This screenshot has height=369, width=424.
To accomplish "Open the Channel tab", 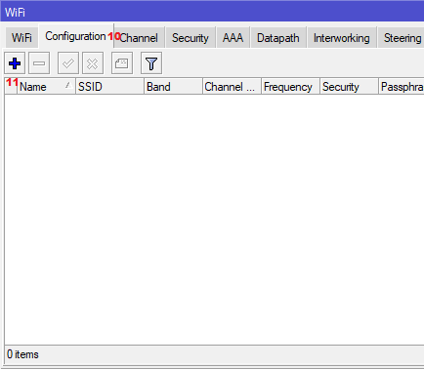I will 140,38.
